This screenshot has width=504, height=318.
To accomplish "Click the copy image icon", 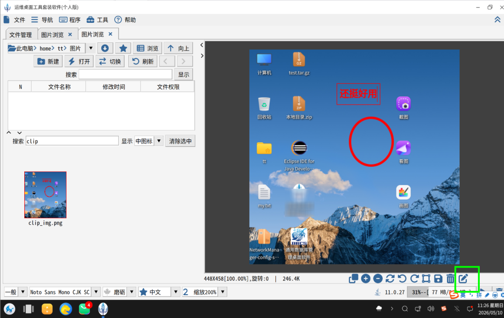I will pos(353,278).
